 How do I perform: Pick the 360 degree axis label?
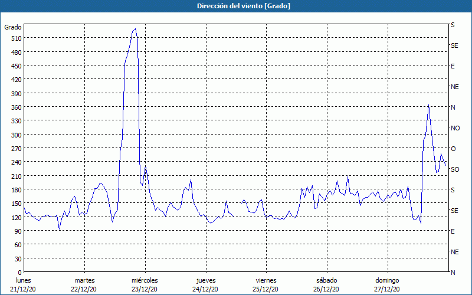click(x=17, y=107)
